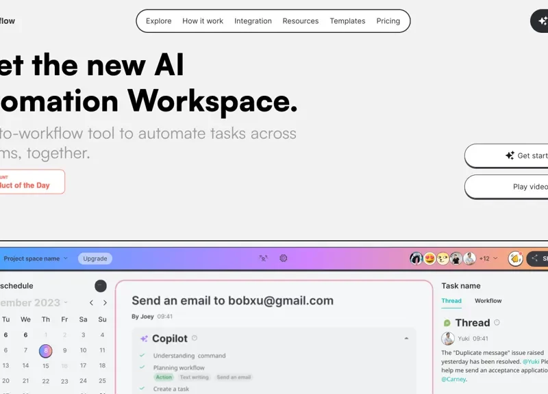Click the info icon beside Copilot heading

(x=195, y=339)
